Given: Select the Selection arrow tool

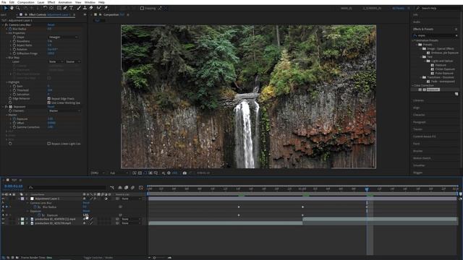Looking at the screenshot, I should tap(5, 8).
